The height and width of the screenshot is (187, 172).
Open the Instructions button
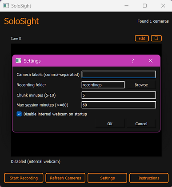coord(149,178)
